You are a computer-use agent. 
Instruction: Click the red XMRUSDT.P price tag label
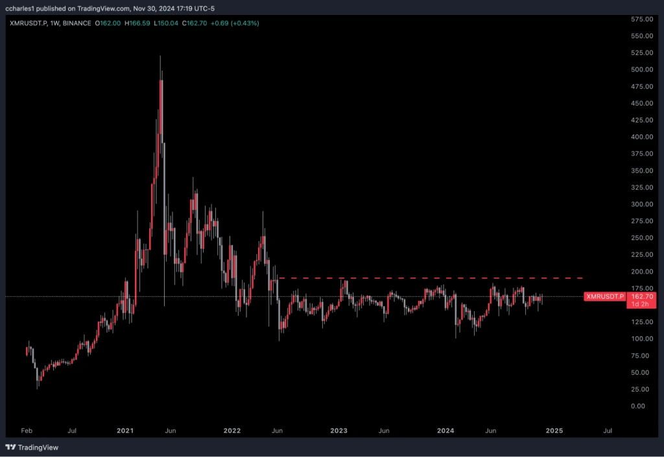click(604, 296)
